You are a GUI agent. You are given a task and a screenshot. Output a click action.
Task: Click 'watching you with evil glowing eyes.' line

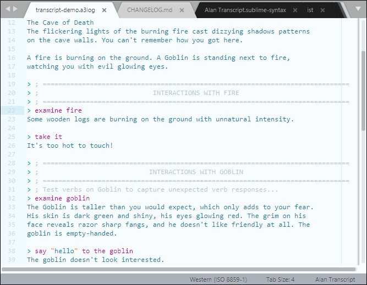[97, 66]
